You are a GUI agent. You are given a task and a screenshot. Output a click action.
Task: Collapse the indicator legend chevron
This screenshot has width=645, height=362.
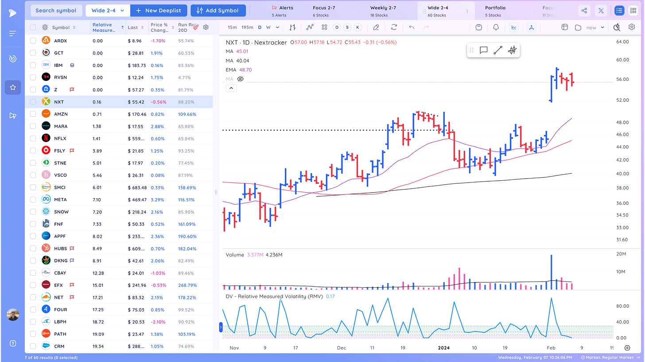pos(231,88)
